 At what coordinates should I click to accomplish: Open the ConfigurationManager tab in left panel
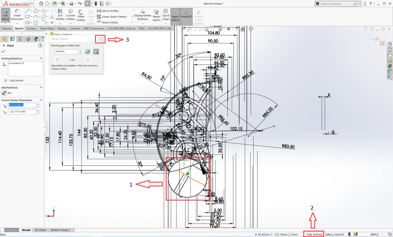(20, 39)
